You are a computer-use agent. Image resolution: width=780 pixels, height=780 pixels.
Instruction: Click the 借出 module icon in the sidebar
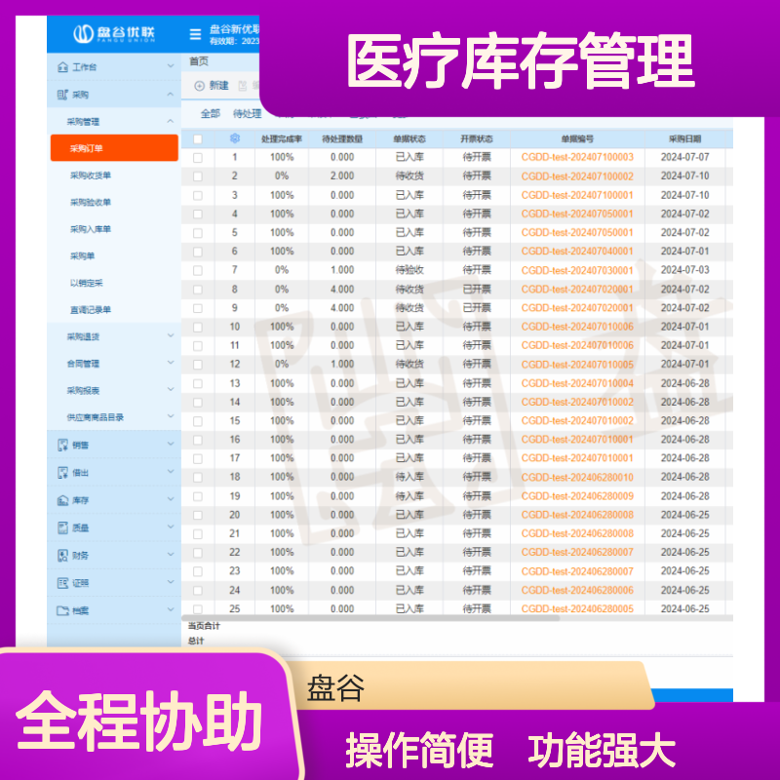click(x=62, y=473)
